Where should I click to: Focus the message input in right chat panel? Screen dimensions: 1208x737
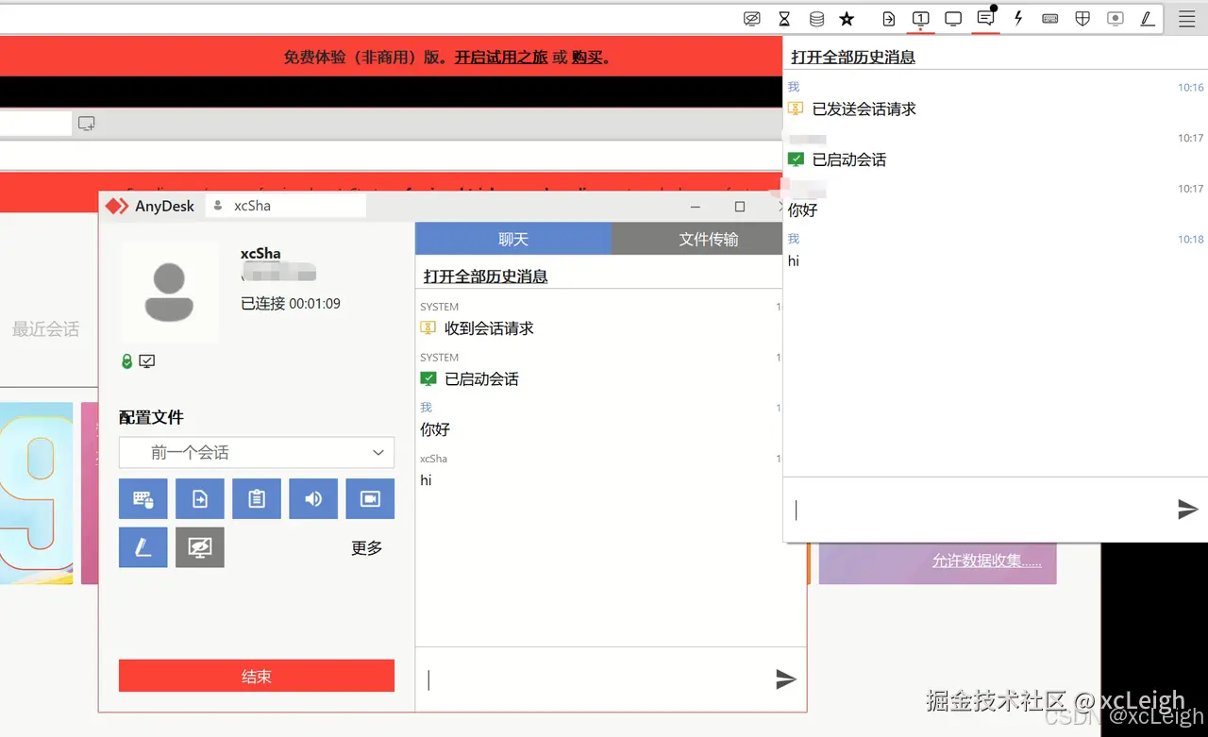(x=979, y=510)
